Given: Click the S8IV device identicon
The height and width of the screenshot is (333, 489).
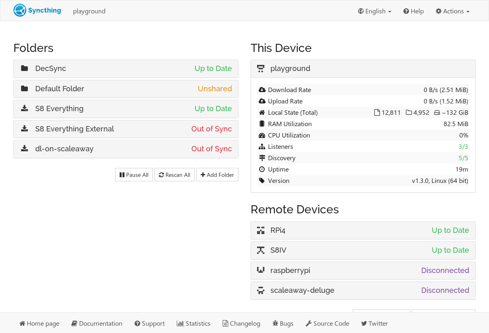Looking at the screenshot, I should (x=261, y=250).
